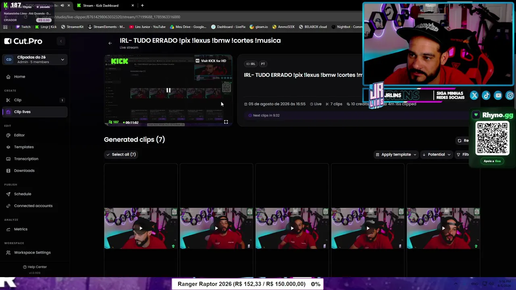The height and width of the screenshot is (290, 516).
Task: Click the IRL category tag
Action: coord(251,64)
